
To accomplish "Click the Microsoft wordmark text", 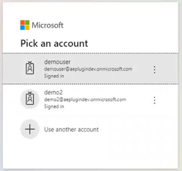I will [47, 25].
